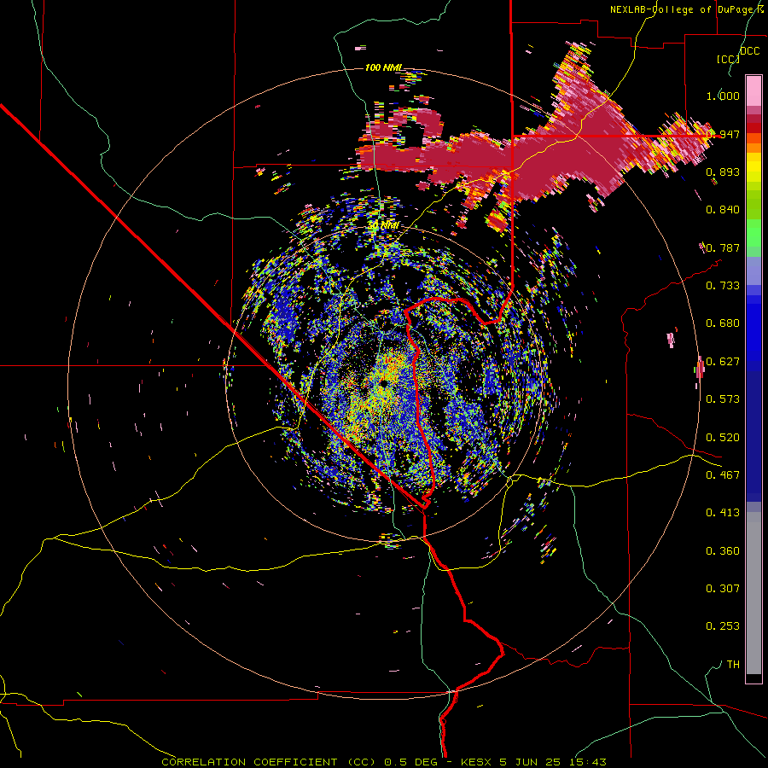The width and height of the screenshot is (768, 768).
Task: Click the 100 NMI range ring label
Action: coord(384,67)
